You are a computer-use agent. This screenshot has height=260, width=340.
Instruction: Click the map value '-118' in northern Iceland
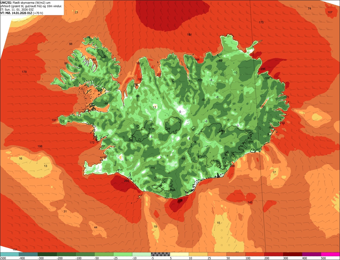200,80
